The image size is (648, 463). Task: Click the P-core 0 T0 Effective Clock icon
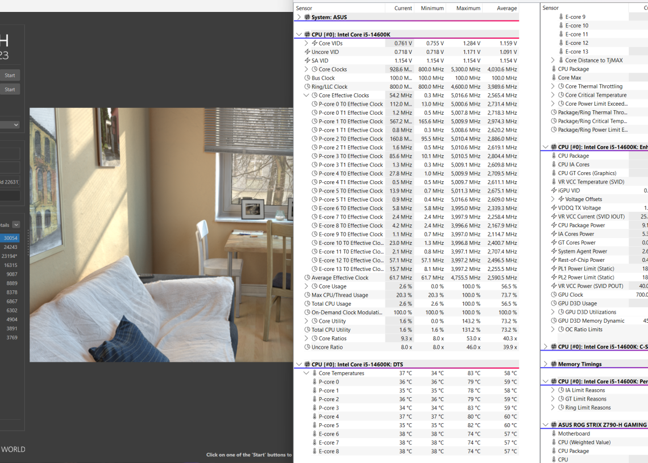pos(314,104)
